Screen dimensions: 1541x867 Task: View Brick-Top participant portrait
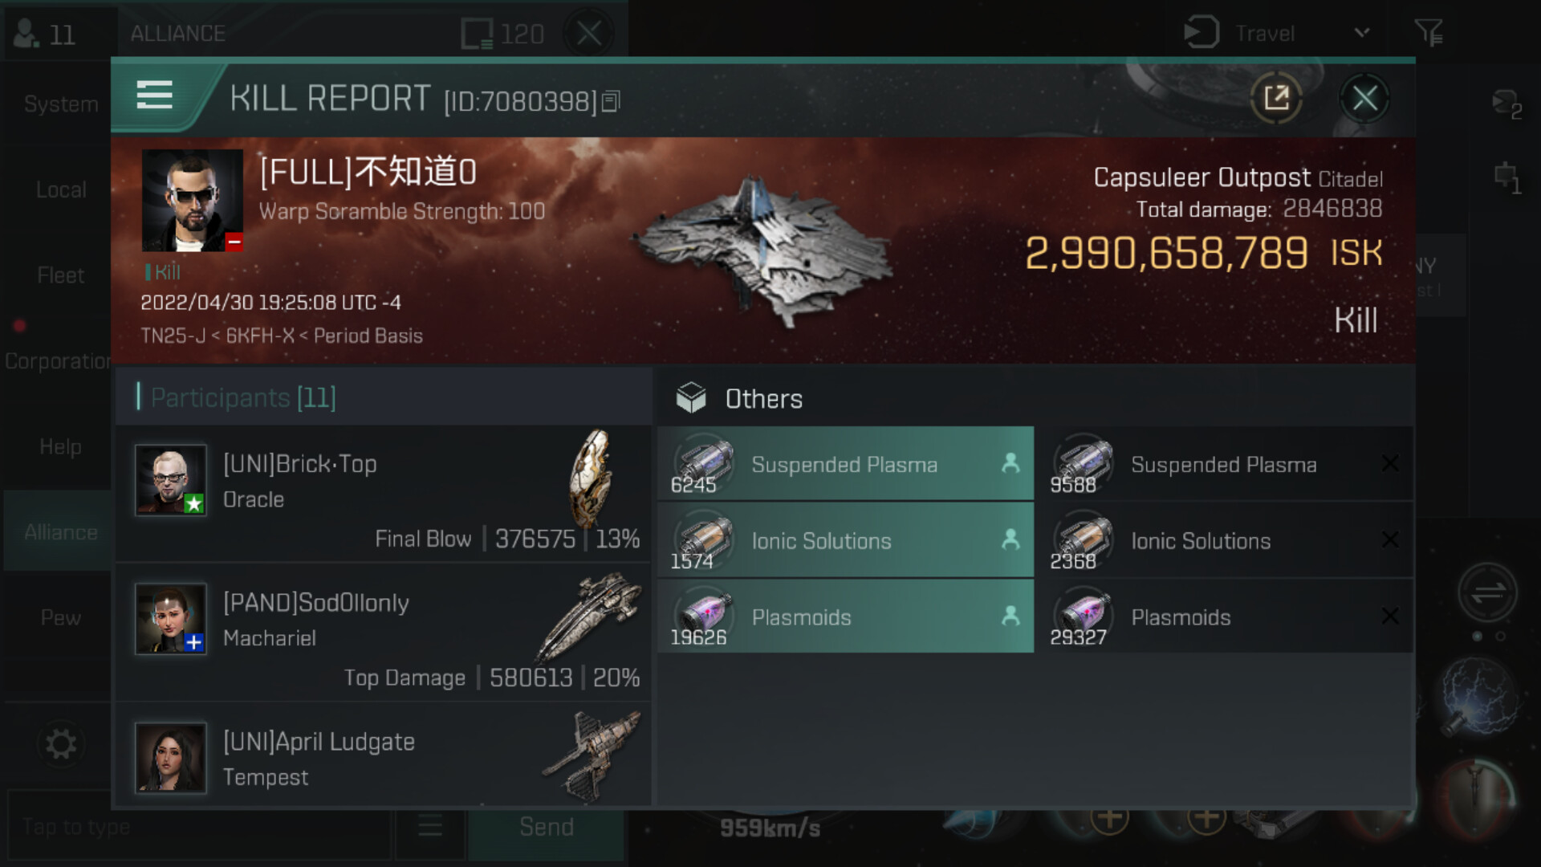pyautogui.click(x=170, y=480)
